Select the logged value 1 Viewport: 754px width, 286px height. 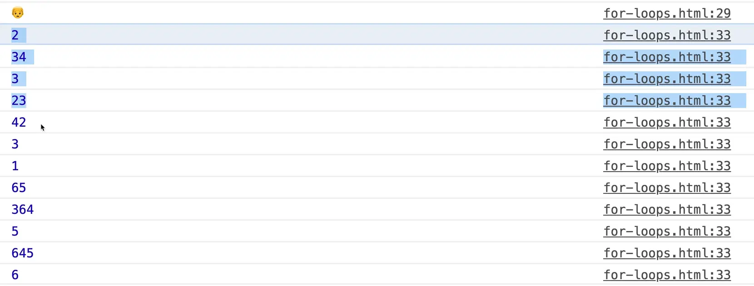[x=15, y=166]
